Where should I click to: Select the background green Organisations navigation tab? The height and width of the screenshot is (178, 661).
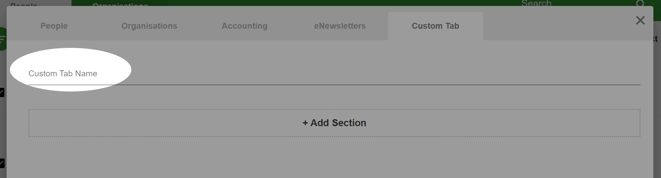pyautogui.click(x=120, y=3)
